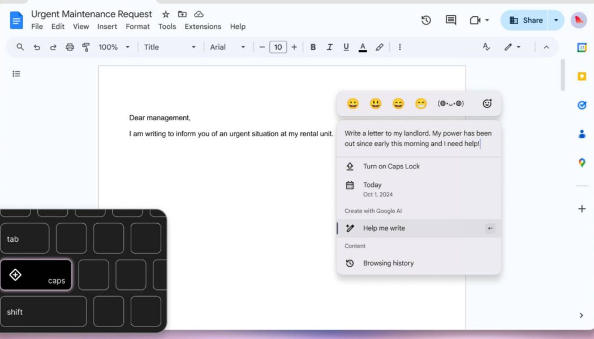The height and width of the screenshot is (339, 594).
Task: Expand the Share button dropdown arrow
Action: coord(556,20)
